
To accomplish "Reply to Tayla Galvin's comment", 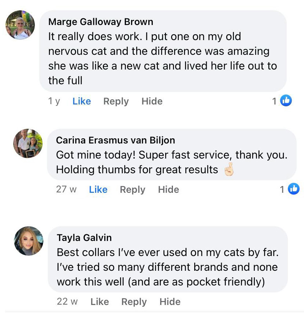I will point(134,302).
